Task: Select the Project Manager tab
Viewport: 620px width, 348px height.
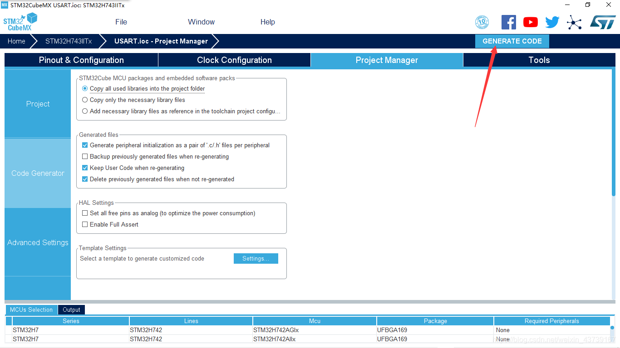Action: point(387,60)
